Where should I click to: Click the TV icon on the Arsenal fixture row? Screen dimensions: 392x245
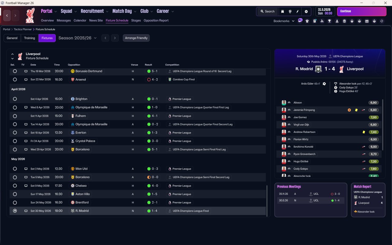26,80
